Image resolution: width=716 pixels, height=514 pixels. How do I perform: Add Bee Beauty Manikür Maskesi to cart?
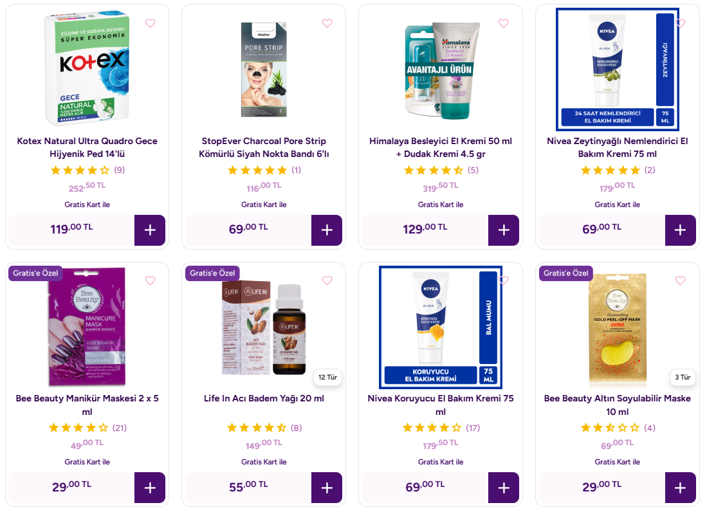[x=150, y=488]
